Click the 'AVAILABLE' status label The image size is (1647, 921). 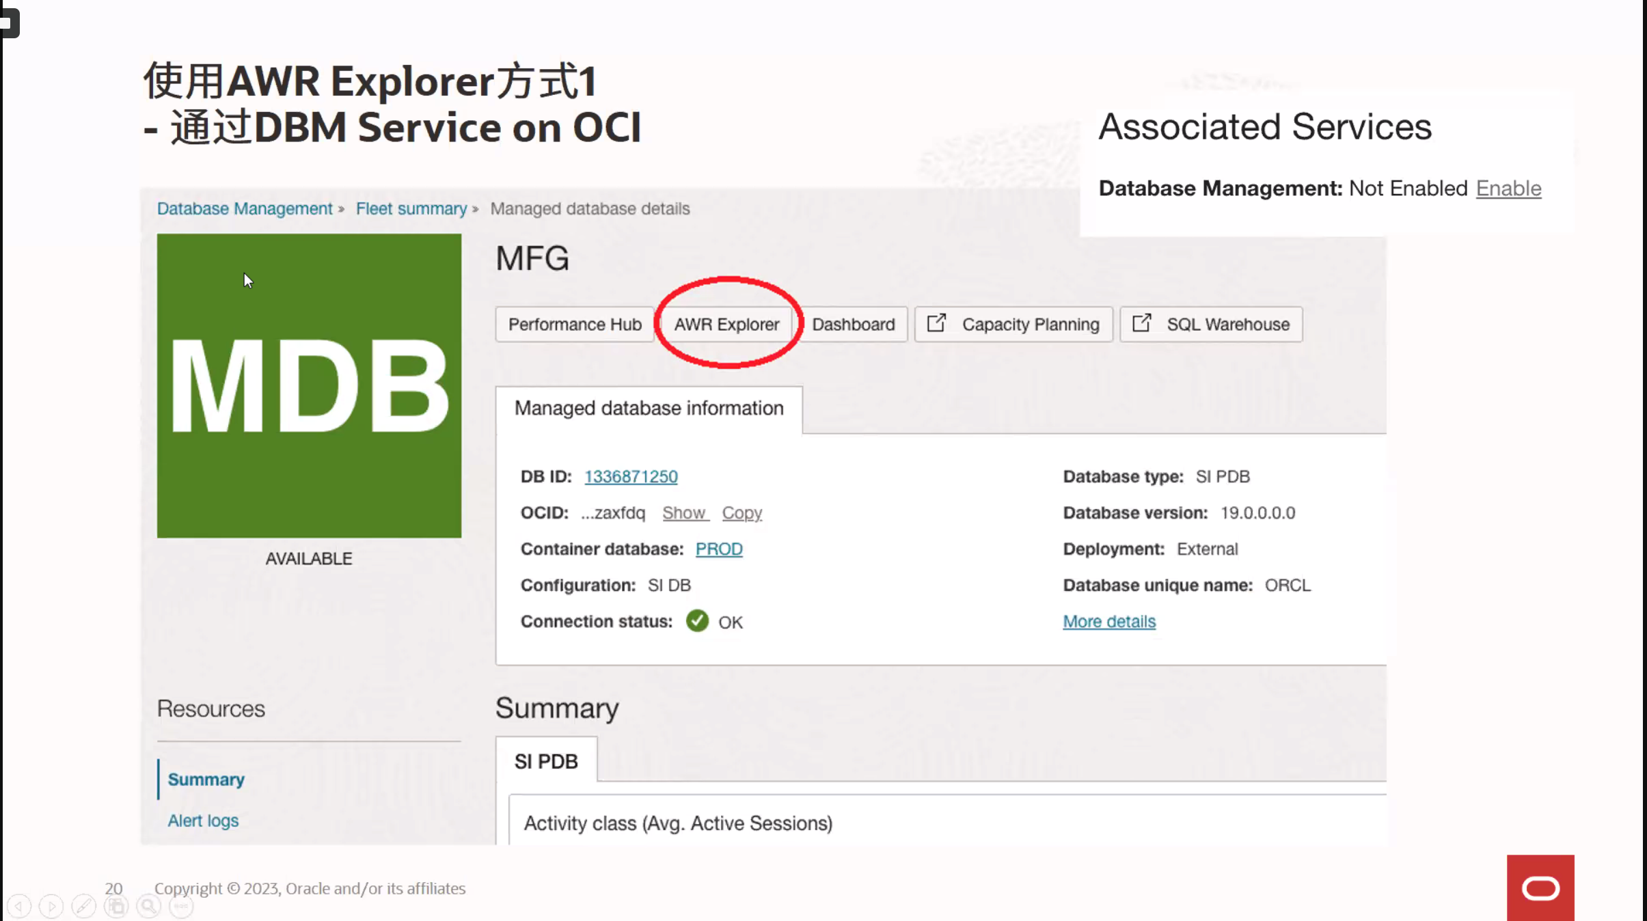point(309,558)
